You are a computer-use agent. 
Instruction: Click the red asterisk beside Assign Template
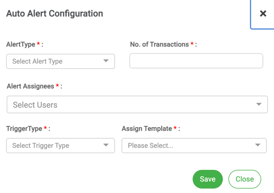point(175,128)
